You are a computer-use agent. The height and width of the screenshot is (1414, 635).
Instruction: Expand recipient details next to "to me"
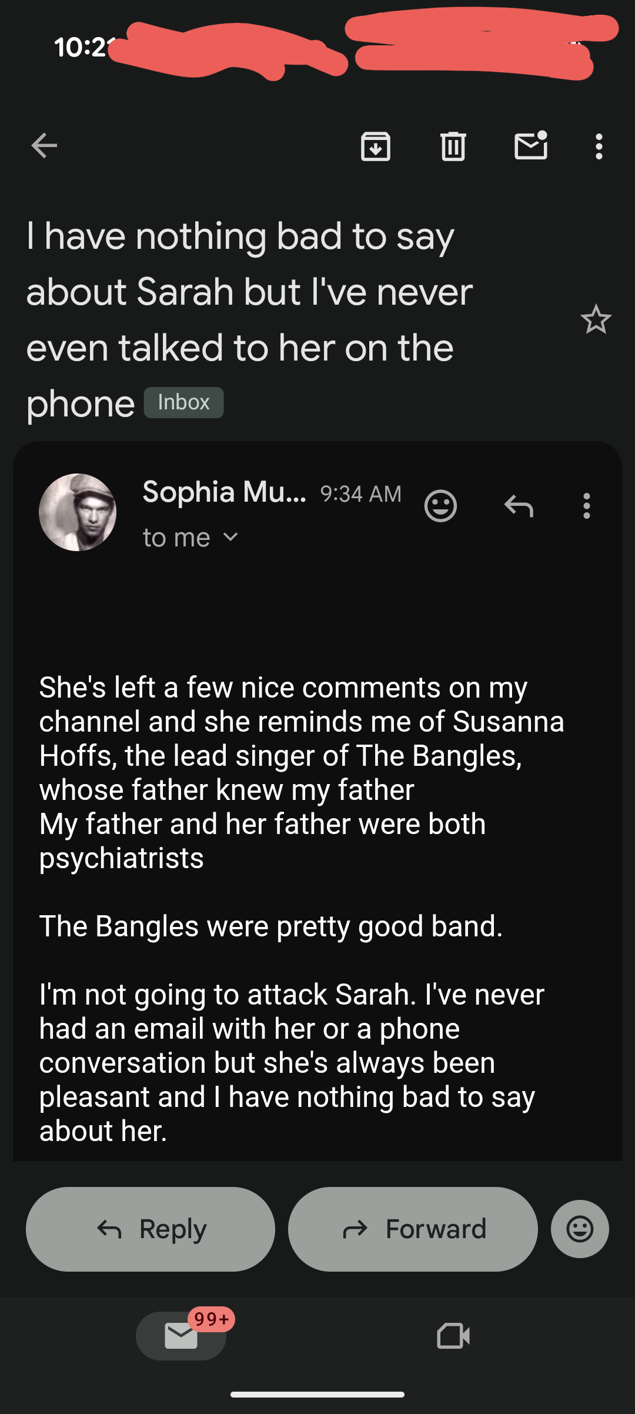(x=231, y=537)
